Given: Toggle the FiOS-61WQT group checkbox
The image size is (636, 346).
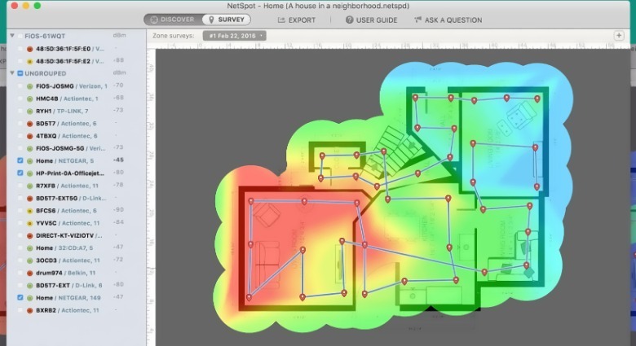Looking at the screenshot, I should point(20,36).
